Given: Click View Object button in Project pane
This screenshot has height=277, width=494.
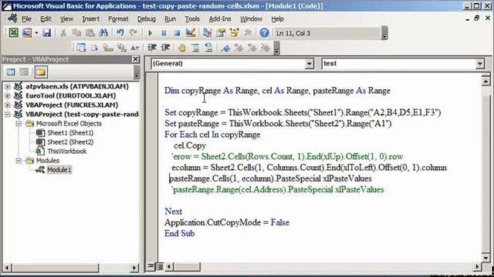Looking at the screenshot, I should click(24, 72).
